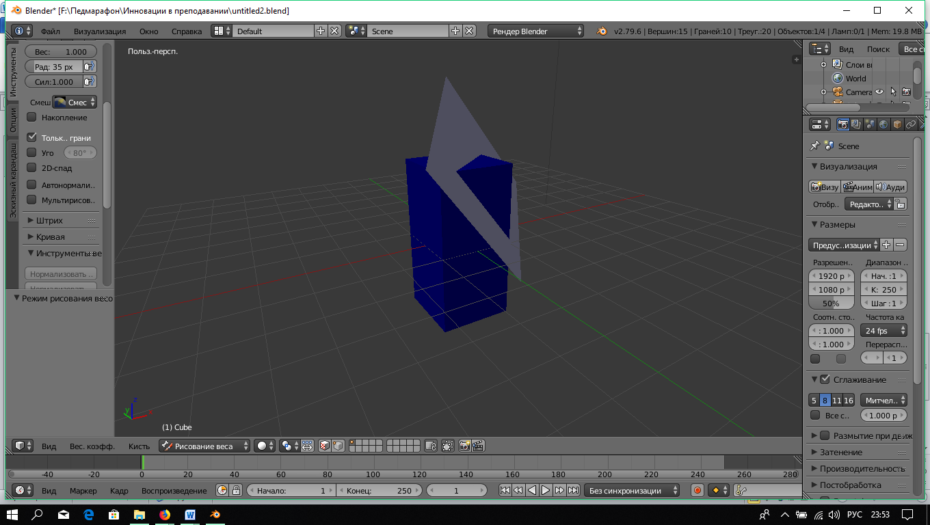This screenshot has width=930, height=525.
Task: Expand the Штрих panel
Action: [49, 220]
